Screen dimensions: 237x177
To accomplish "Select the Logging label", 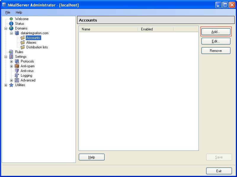I will pos(26,76).
